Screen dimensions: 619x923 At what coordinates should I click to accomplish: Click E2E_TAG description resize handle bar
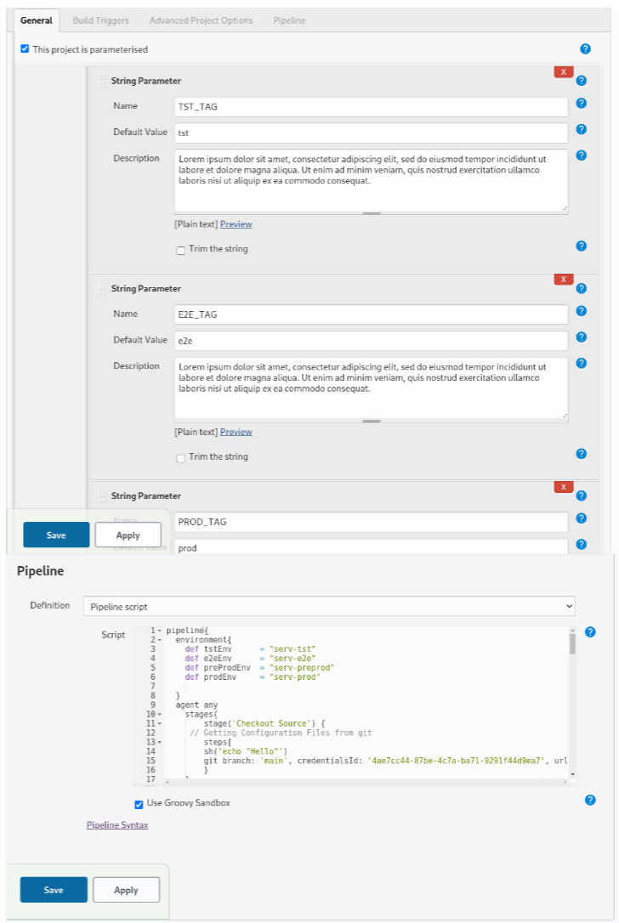pos(371,422)
